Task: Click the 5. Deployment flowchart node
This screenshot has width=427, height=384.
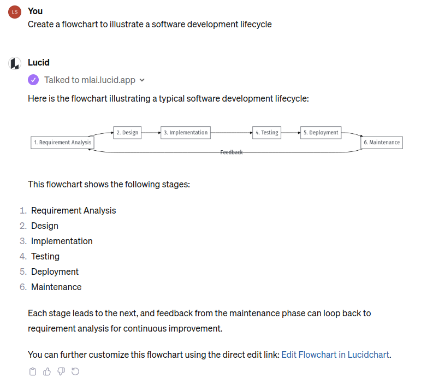Action: click(321, 132)
